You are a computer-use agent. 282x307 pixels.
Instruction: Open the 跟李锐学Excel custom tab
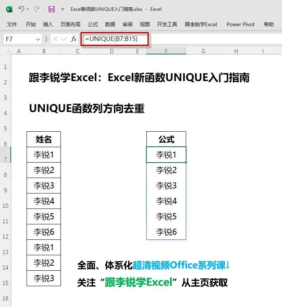[201, 24]
